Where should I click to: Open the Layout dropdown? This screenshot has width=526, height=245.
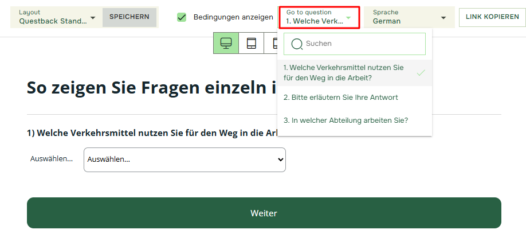pos(57,17)
